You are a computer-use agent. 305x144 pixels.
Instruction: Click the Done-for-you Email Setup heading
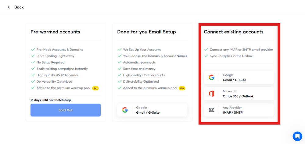click(x=146, y=32)
